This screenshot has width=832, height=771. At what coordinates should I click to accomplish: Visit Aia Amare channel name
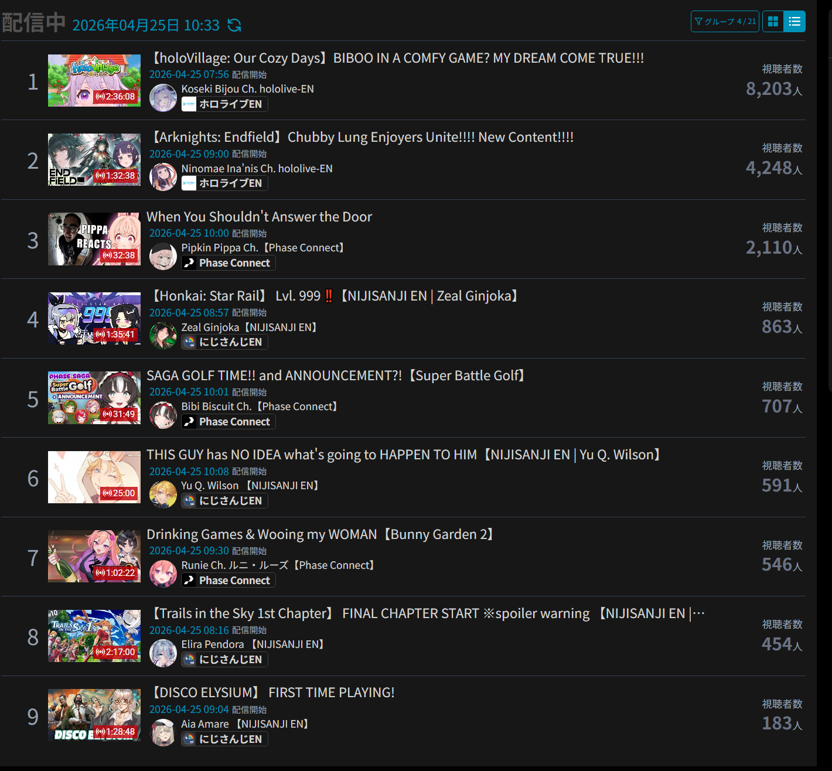click(x=245, y=724)
